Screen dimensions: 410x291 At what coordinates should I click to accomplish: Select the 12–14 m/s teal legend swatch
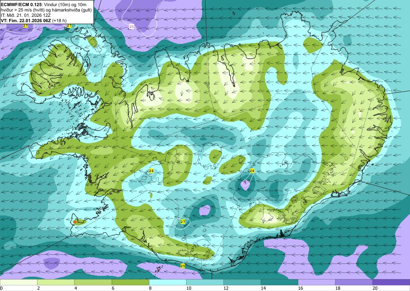[242, 282]
